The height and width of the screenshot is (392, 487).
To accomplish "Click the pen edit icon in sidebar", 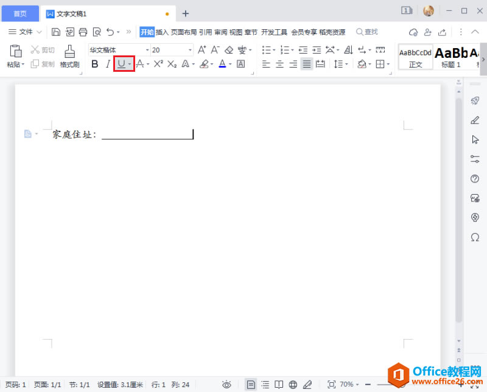I will 475,120.
